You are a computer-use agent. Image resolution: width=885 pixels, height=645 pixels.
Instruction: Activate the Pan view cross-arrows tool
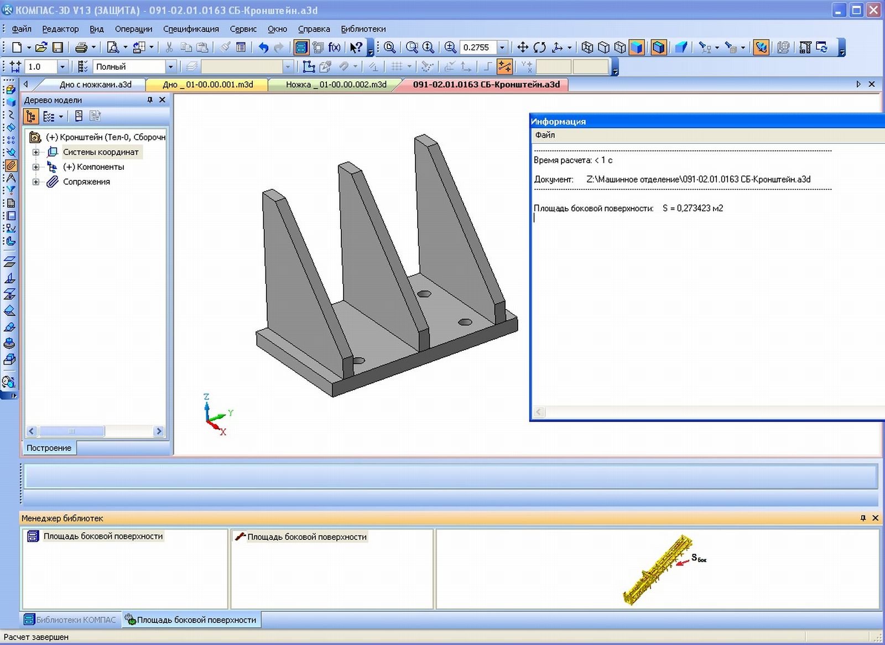point(523,48)
